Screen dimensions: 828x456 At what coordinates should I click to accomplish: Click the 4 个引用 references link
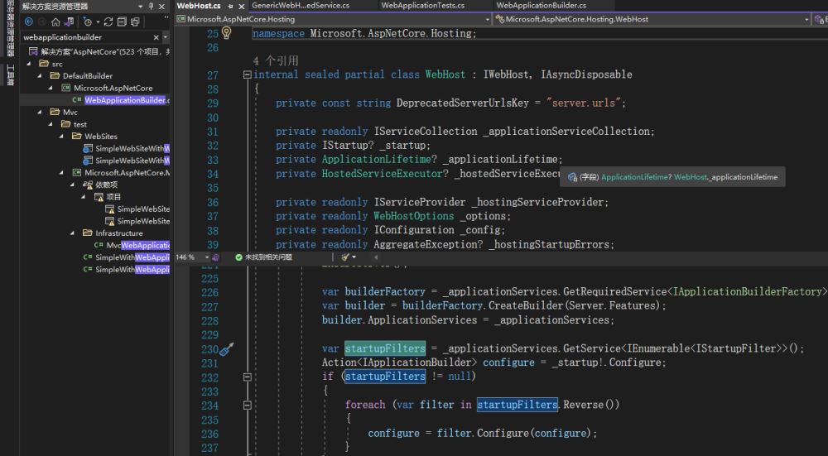click(275, 60)
